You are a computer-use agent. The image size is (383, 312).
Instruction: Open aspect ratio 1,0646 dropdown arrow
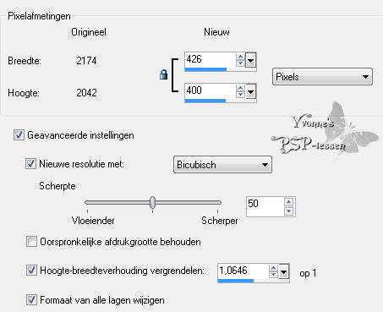(284, 272)
